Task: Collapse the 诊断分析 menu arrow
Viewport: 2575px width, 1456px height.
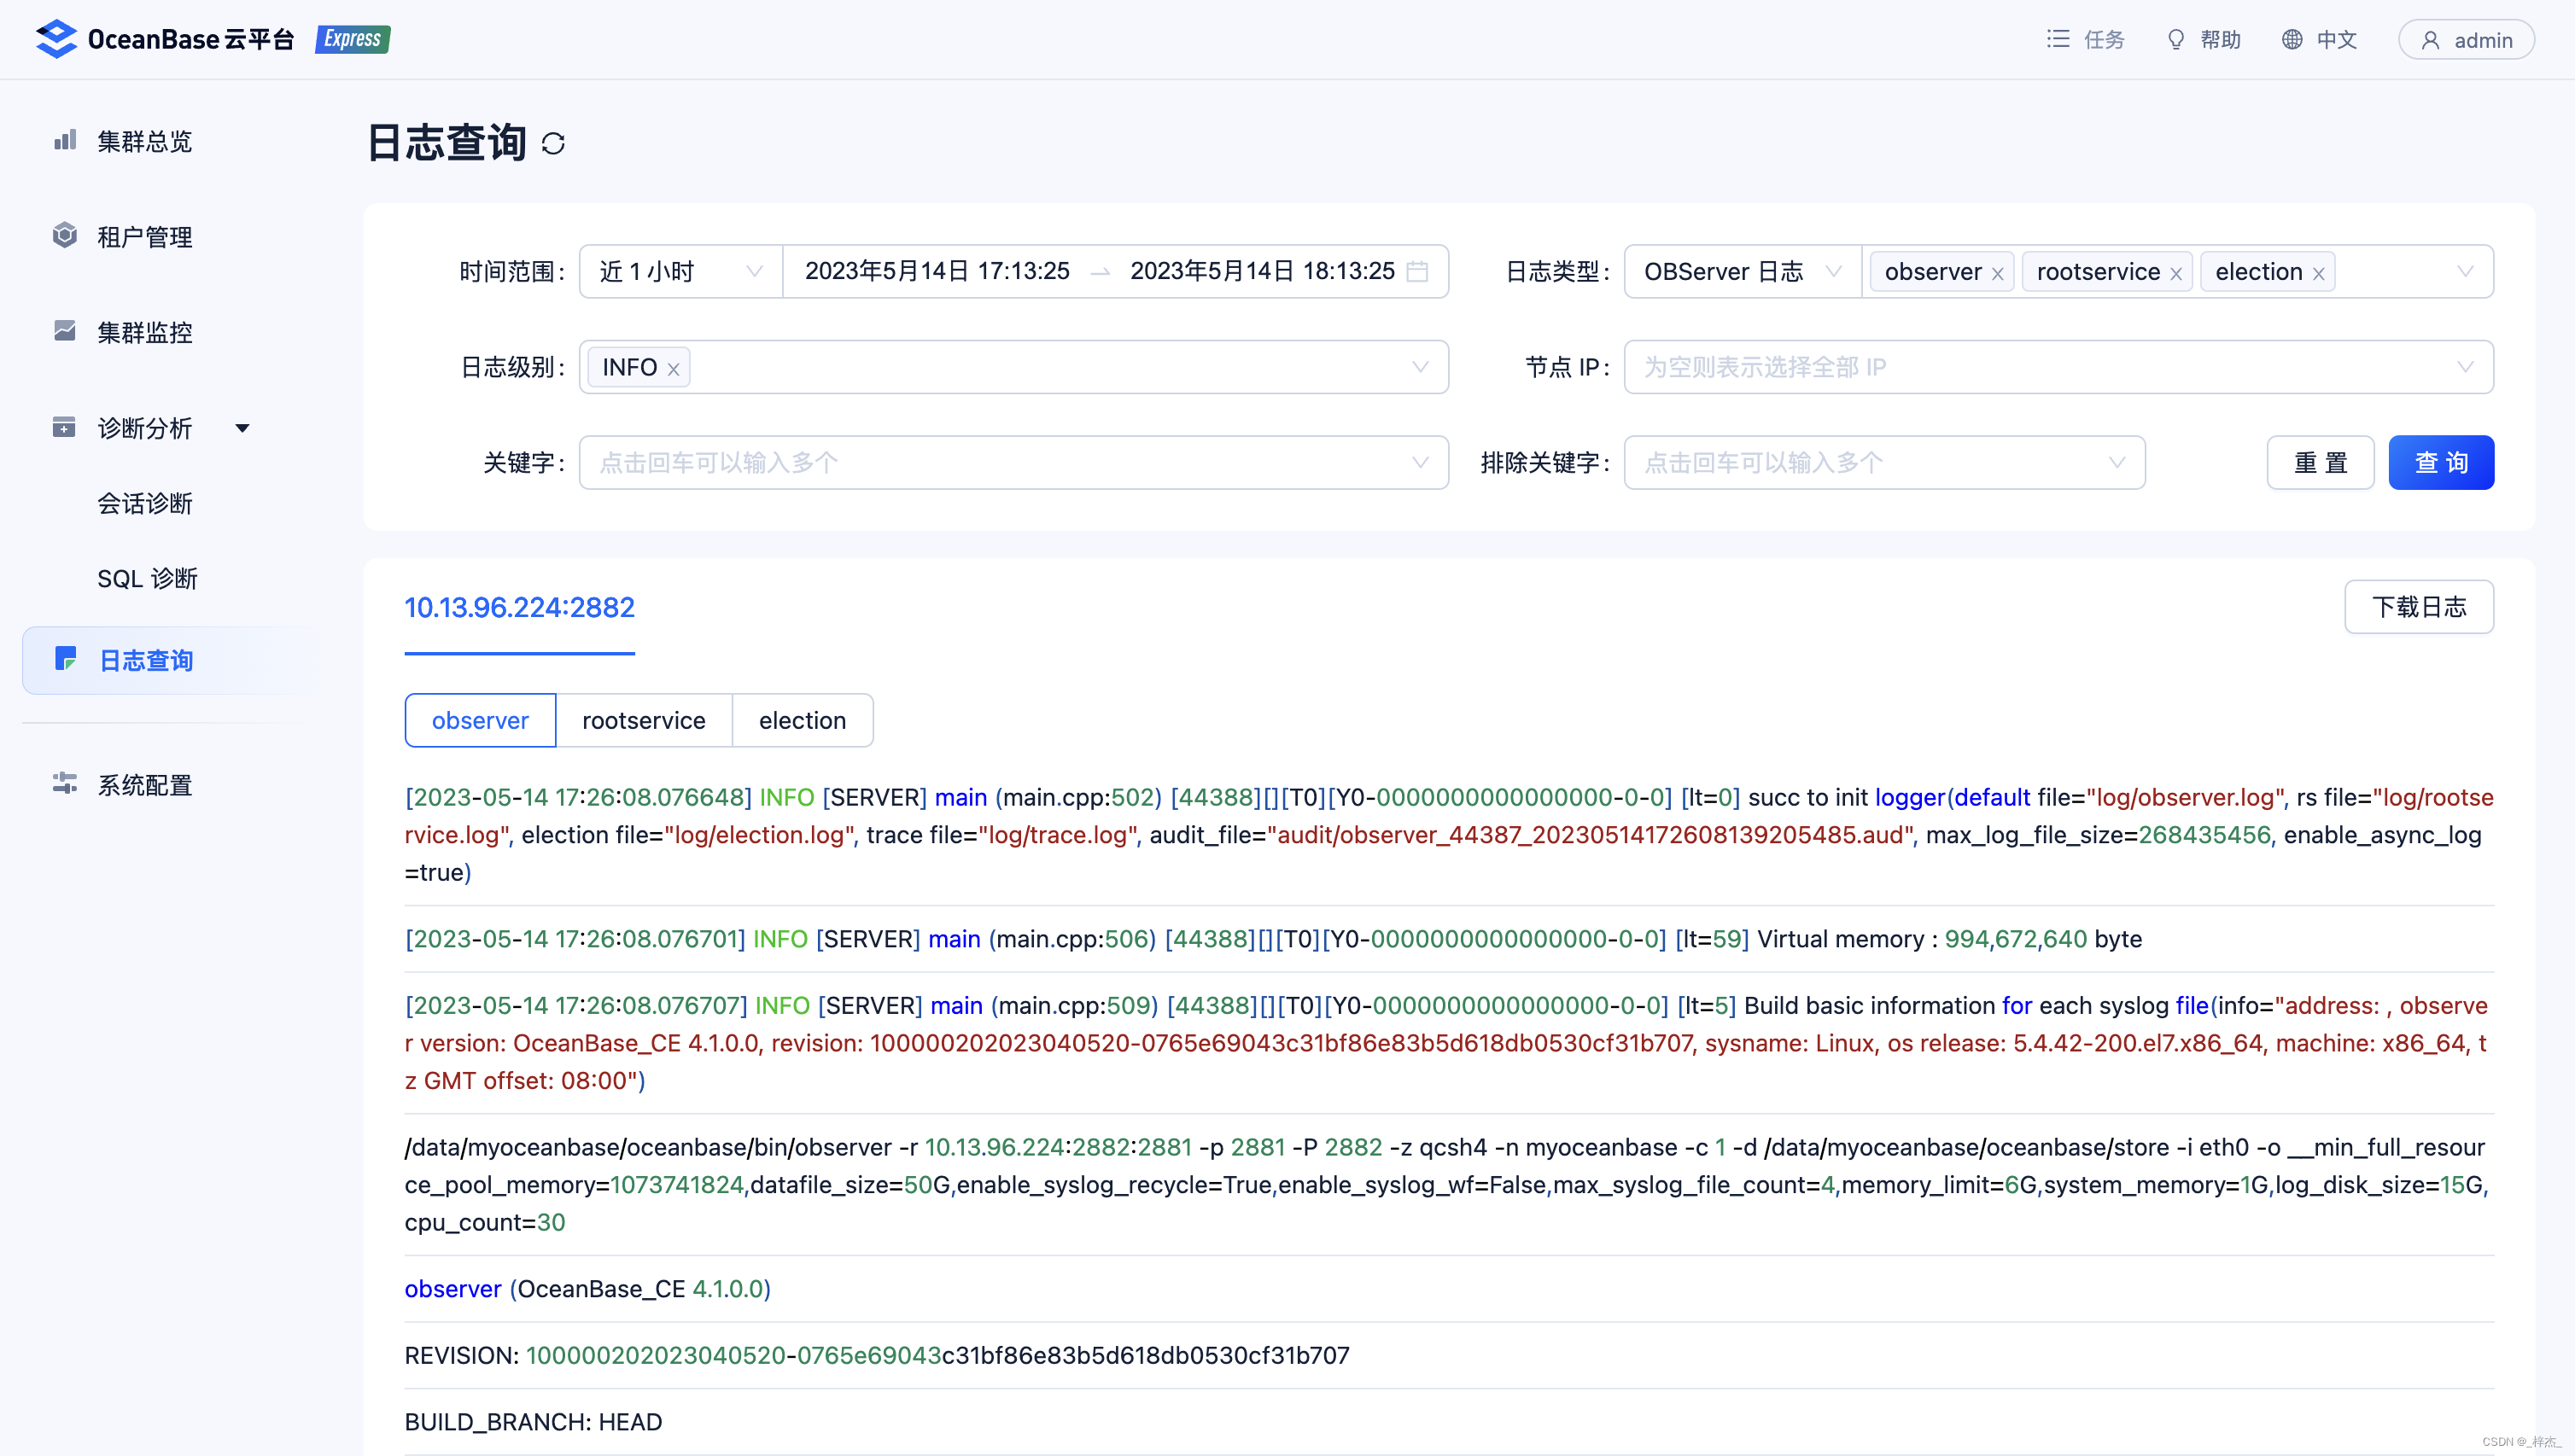Action: [x=242, y=428]
